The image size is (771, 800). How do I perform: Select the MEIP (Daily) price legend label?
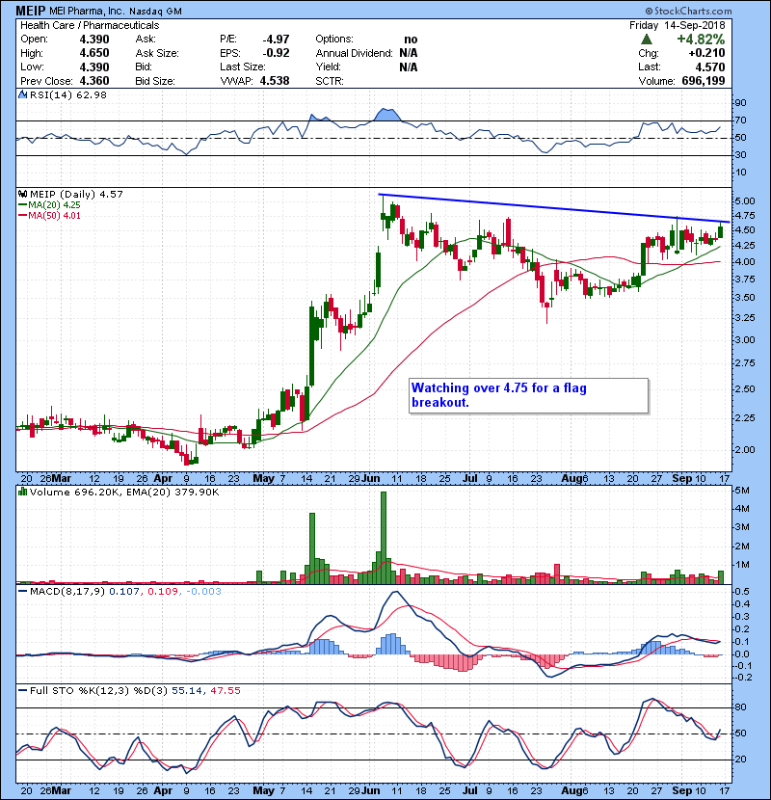[x=62, y=194]
